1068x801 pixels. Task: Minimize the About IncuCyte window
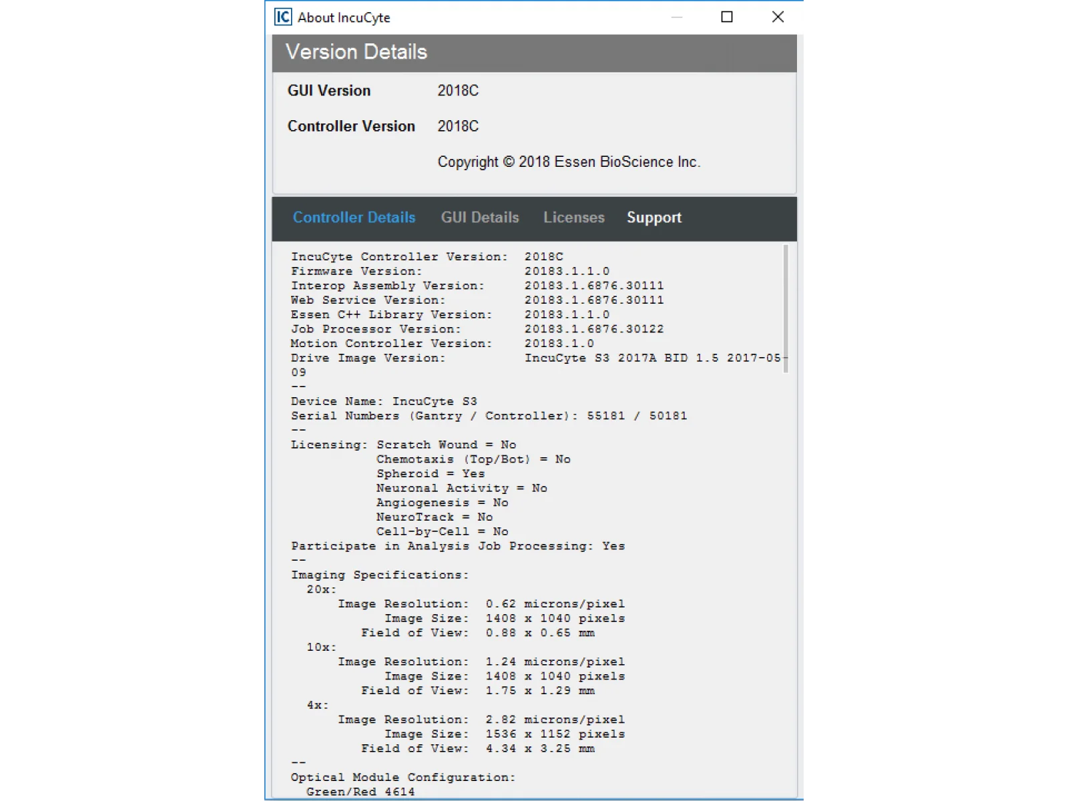click(677, 17)
